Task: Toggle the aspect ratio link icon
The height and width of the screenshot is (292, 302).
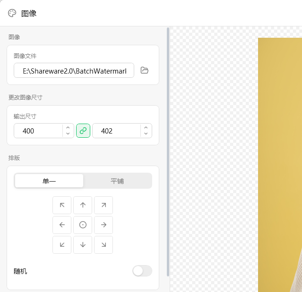Action: click(x=83, y=131)
